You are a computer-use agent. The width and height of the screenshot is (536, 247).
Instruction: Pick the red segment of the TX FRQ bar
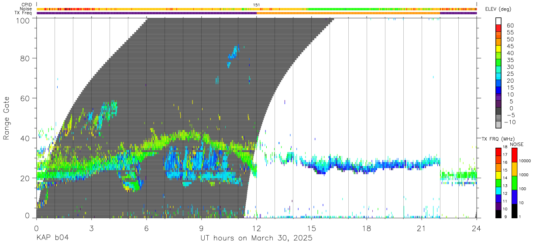click(x=498, y=151)
